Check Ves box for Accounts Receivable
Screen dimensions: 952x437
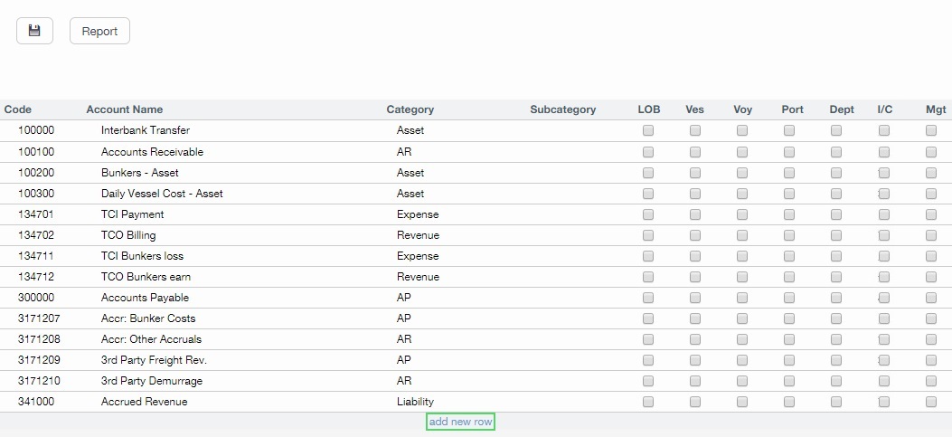click(x=695, y=152)
